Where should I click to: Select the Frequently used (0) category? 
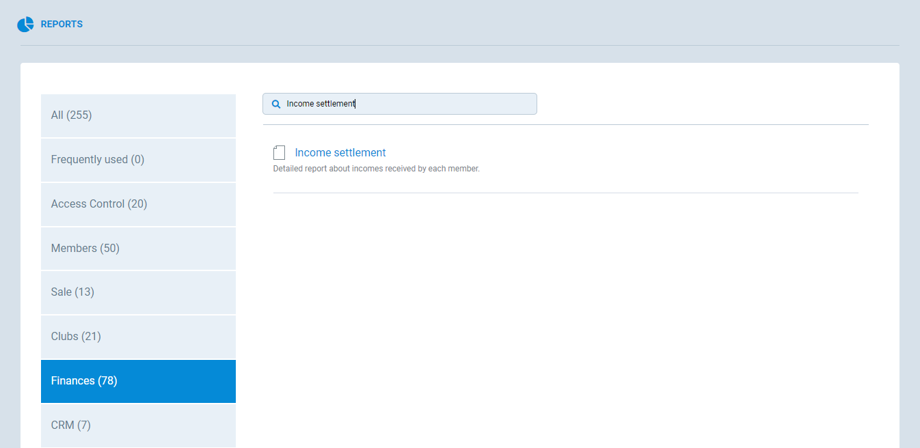pyautogui.click(x=138, y=160)
